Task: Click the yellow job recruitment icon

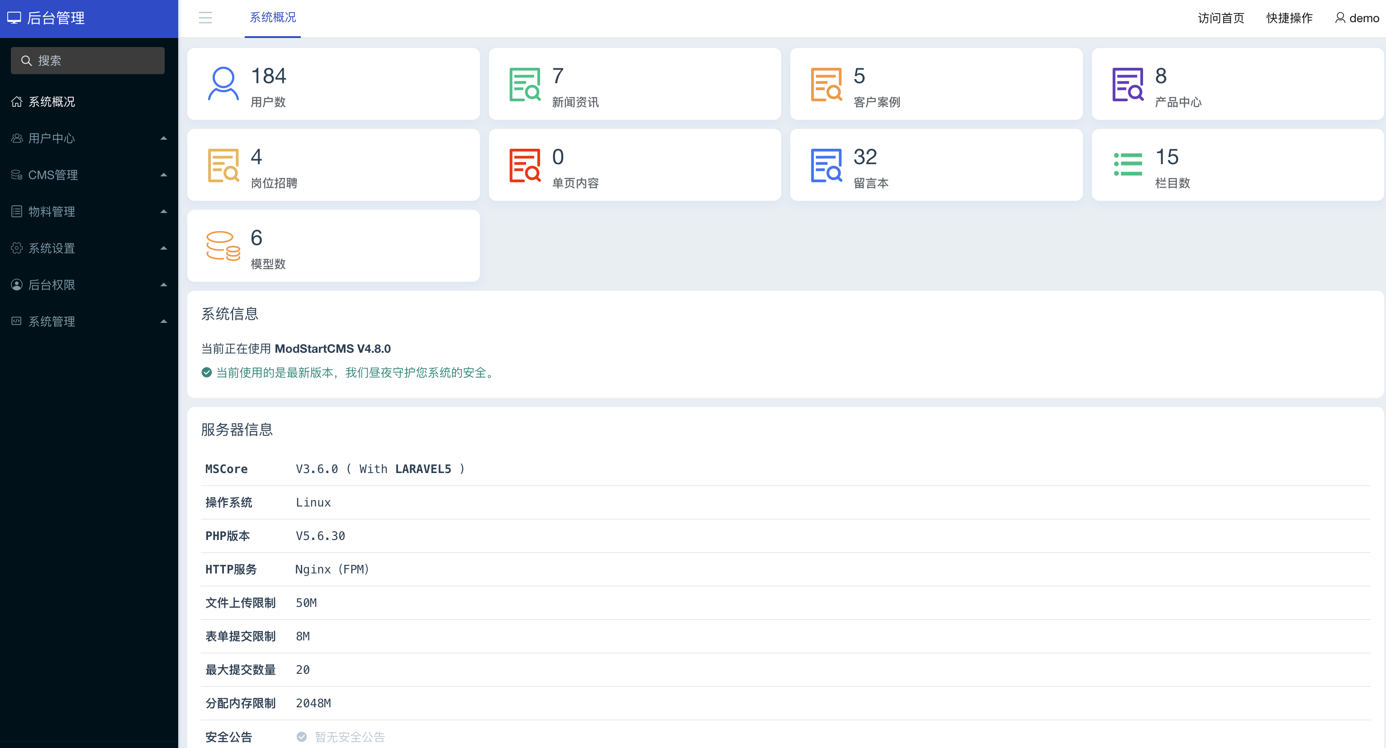Action: [x=223, y=165]
